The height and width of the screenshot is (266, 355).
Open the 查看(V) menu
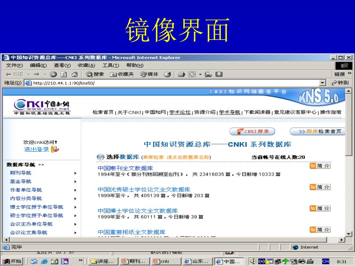tap(62, 65)
